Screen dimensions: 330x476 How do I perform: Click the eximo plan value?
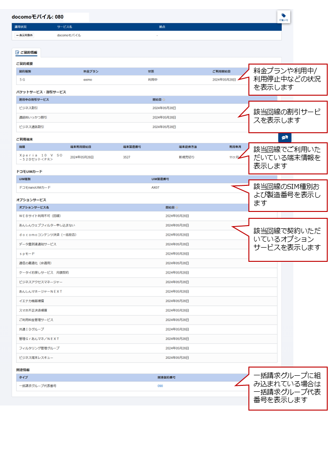pos(88,80)
